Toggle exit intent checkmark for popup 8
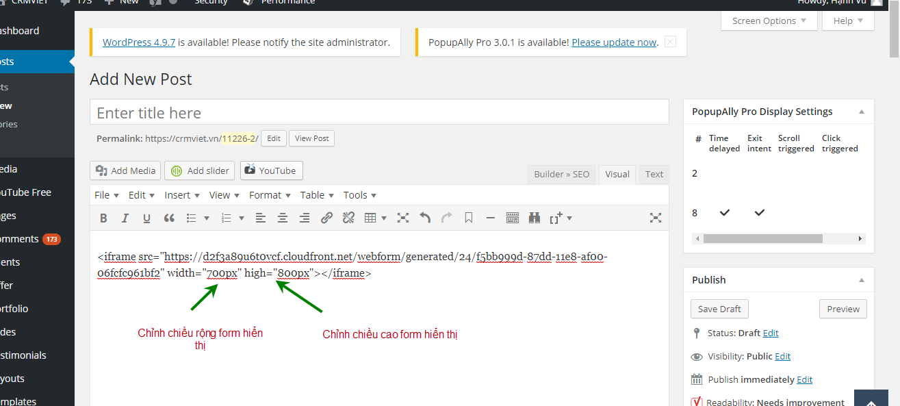 pos(759,213)
